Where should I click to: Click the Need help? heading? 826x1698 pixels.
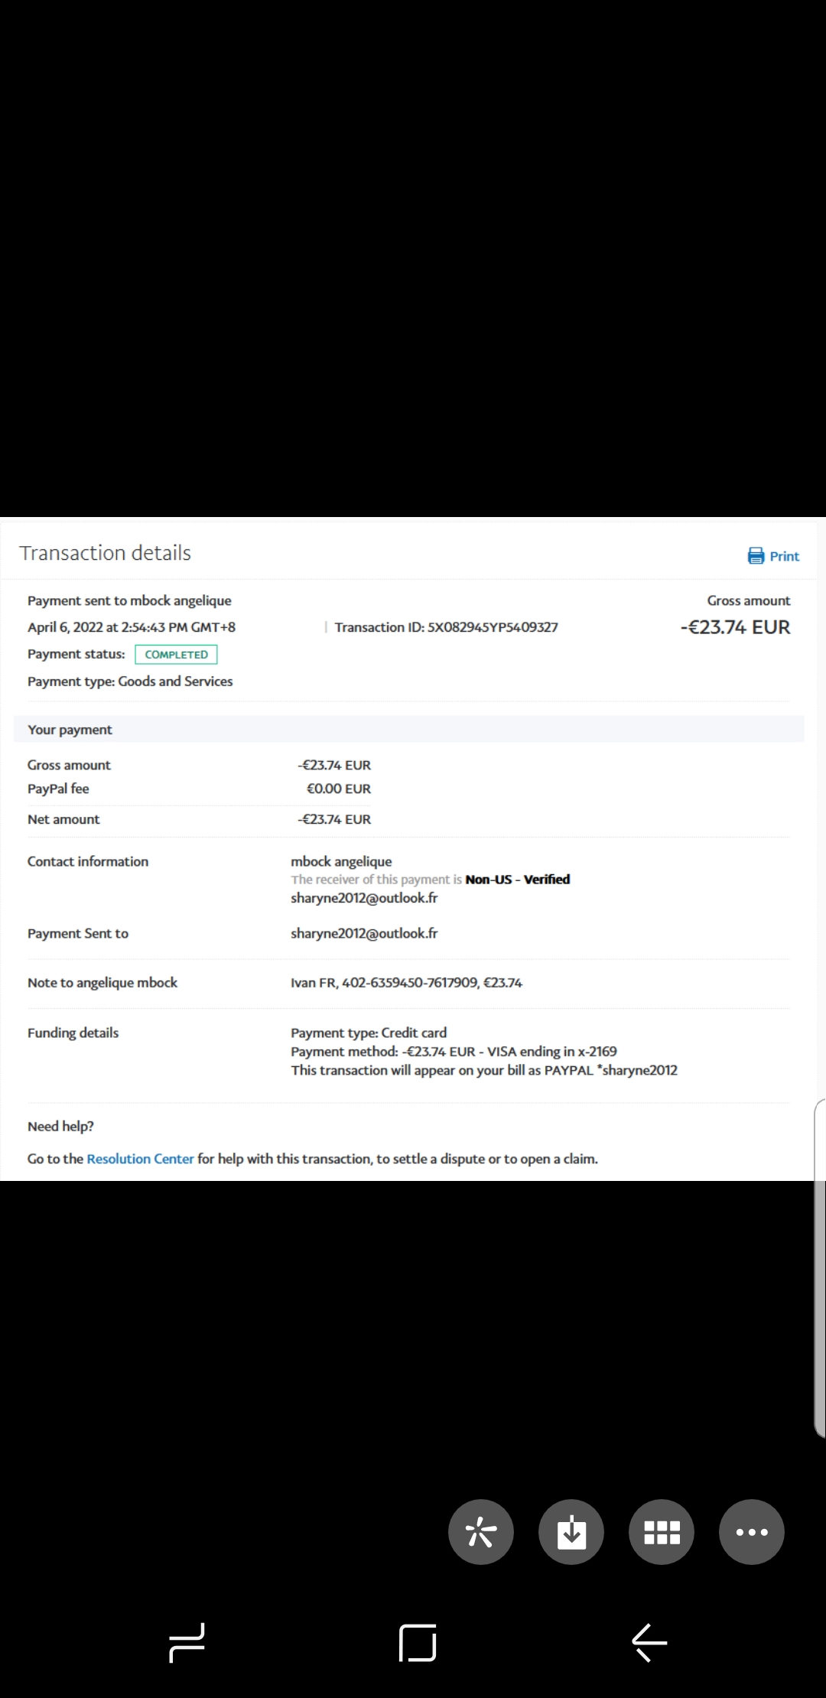[x=60, y=1127]
